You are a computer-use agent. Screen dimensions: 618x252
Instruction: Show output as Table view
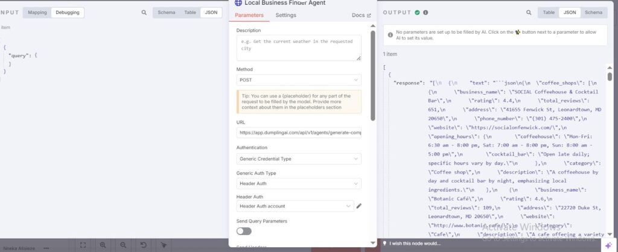[549, 13]
